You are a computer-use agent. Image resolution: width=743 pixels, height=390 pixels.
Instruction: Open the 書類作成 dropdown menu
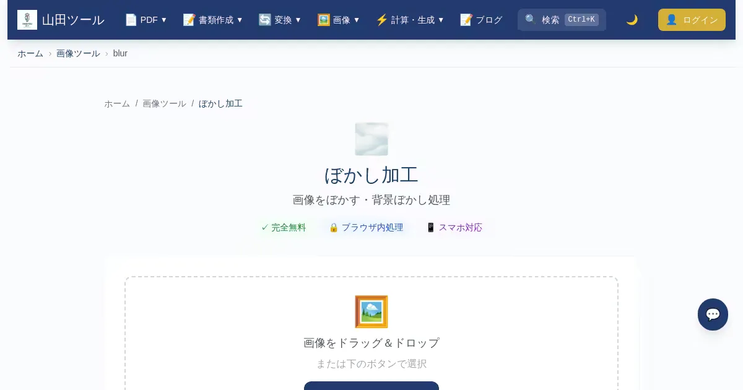pyautogui.click(x=213, y=20)
